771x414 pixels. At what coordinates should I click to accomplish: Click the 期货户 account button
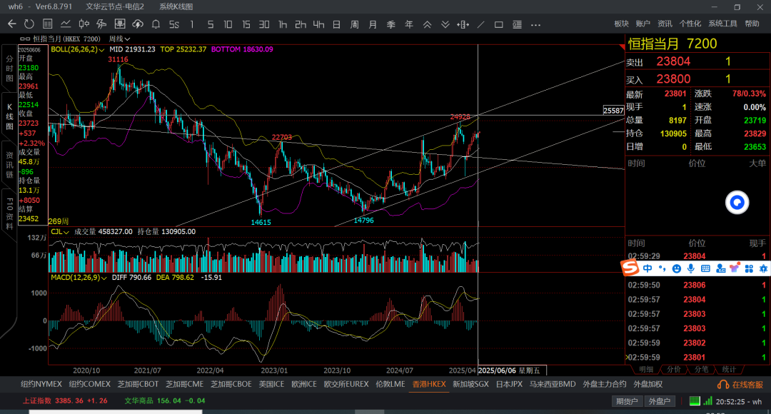(627, 401)
